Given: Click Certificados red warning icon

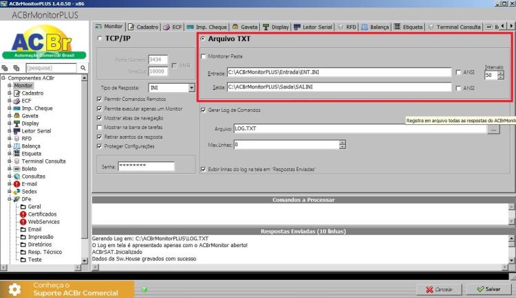Looking at the screenshot, I should (x=23, y=214).
